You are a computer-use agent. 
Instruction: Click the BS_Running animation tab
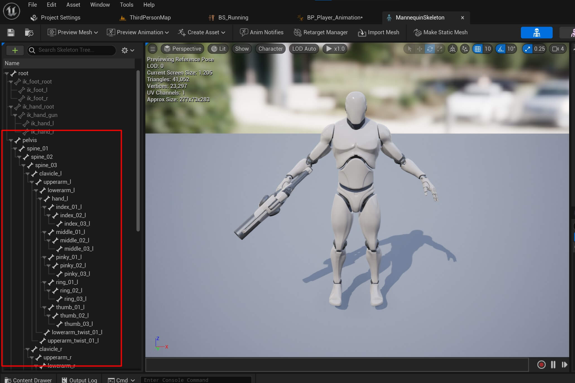pyautogui.click(x=233, y=17)
